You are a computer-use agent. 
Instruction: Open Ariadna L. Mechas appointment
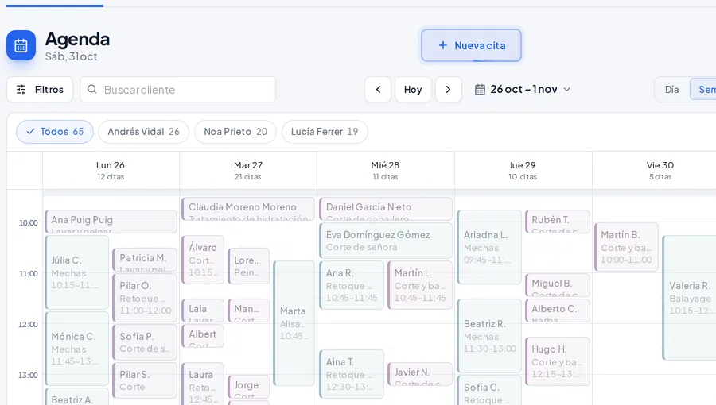click(x=489, y=247)
